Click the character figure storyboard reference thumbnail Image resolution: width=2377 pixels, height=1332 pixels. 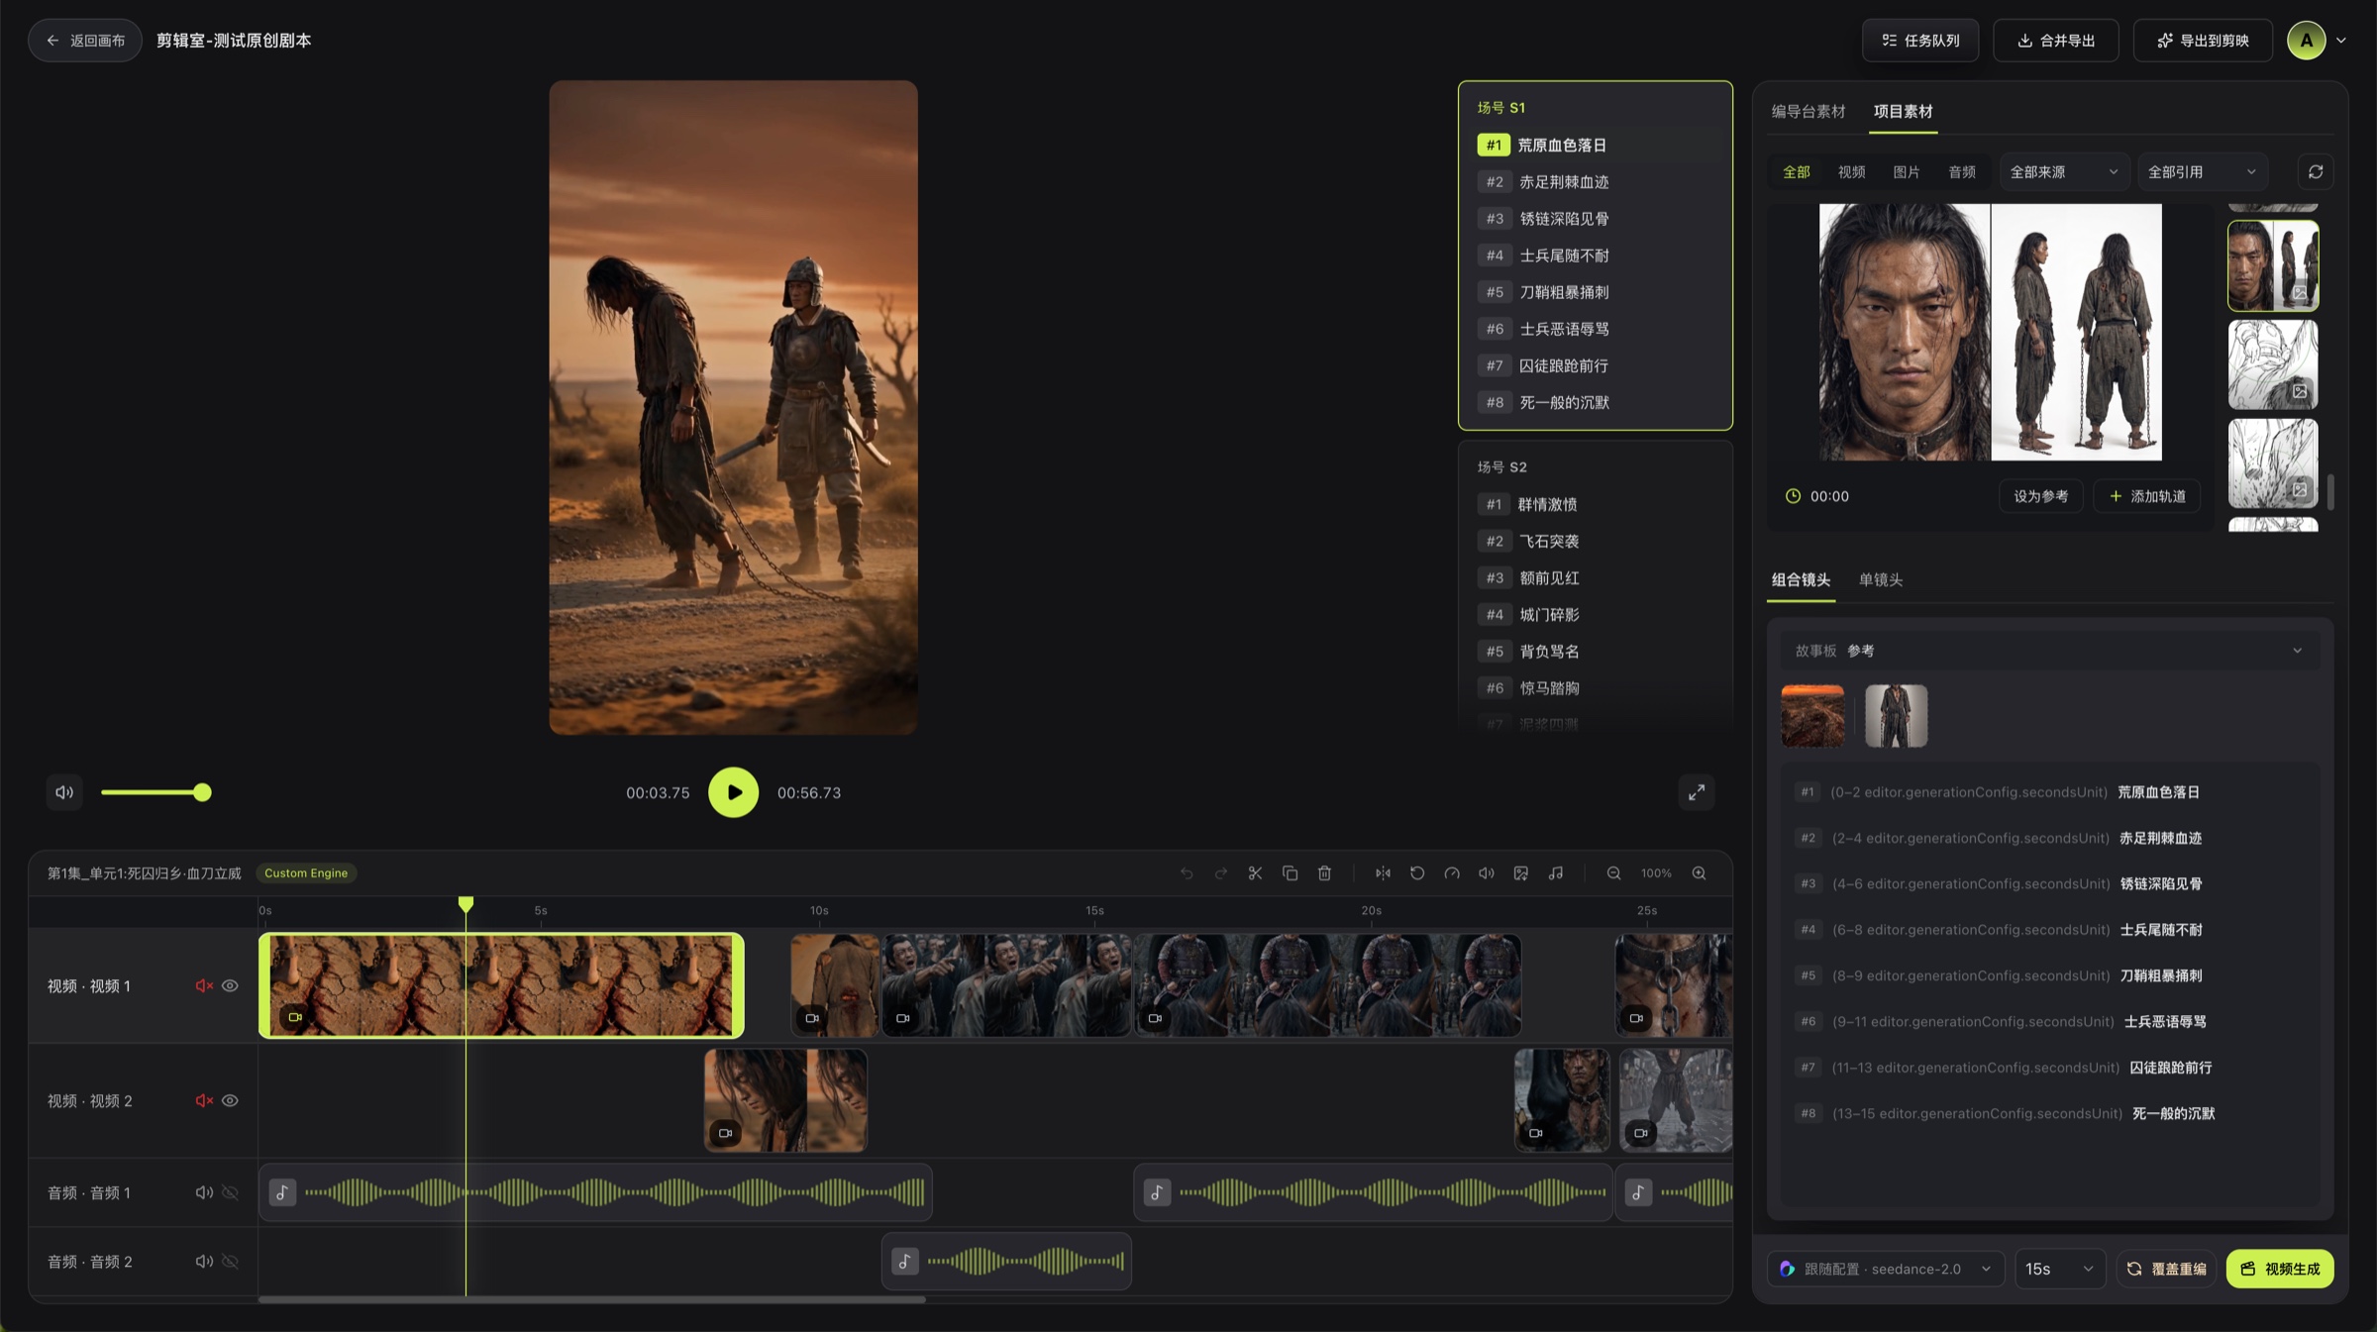(1896, 716)
